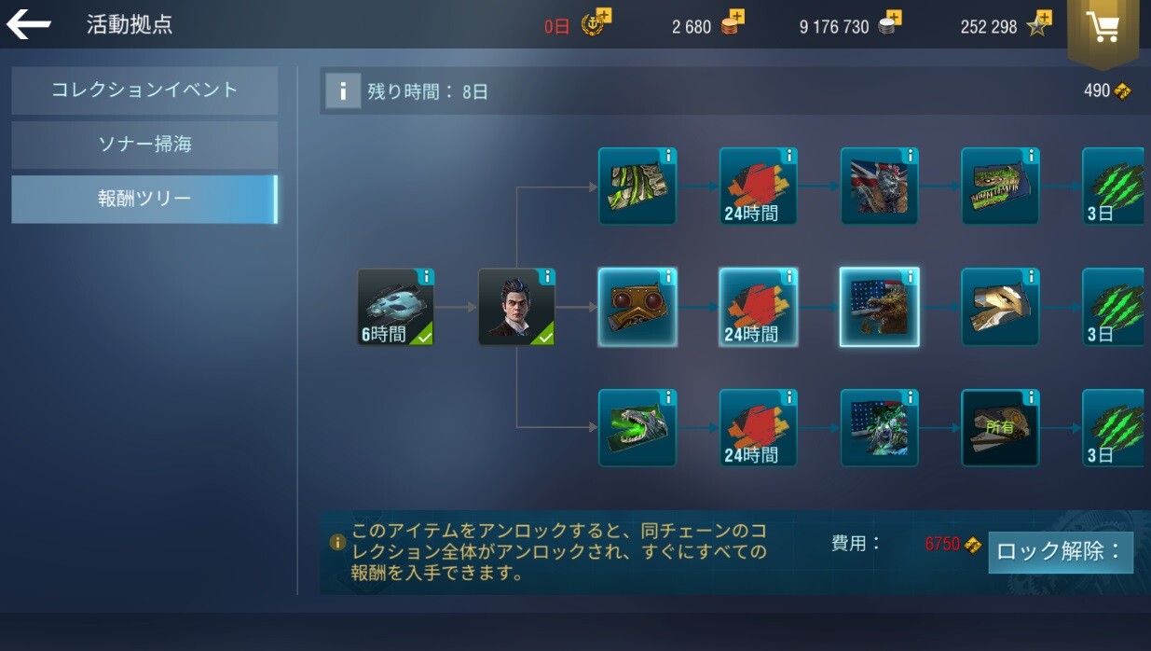
Task: Tap the info badge on British flag reward
Action: tap(910, 156)
